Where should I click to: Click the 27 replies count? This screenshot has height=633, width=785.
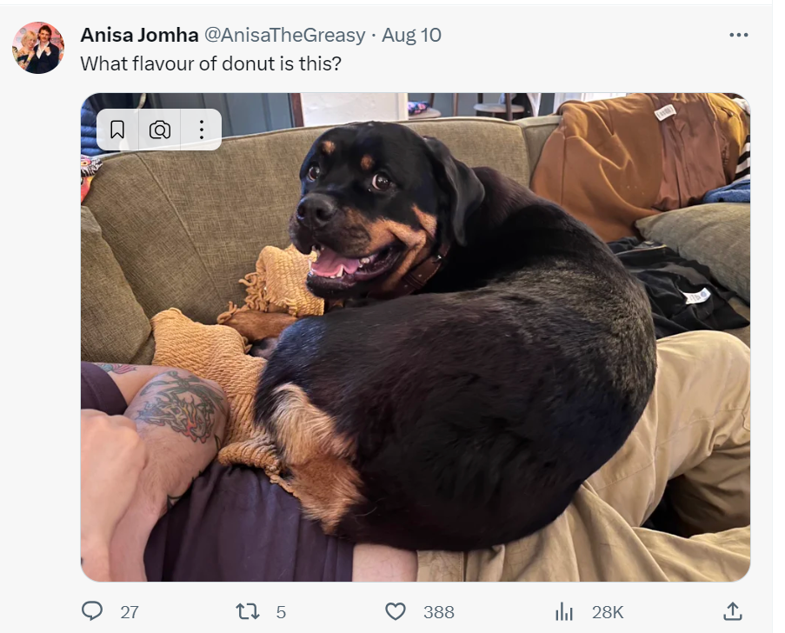(x=130, y=612)
